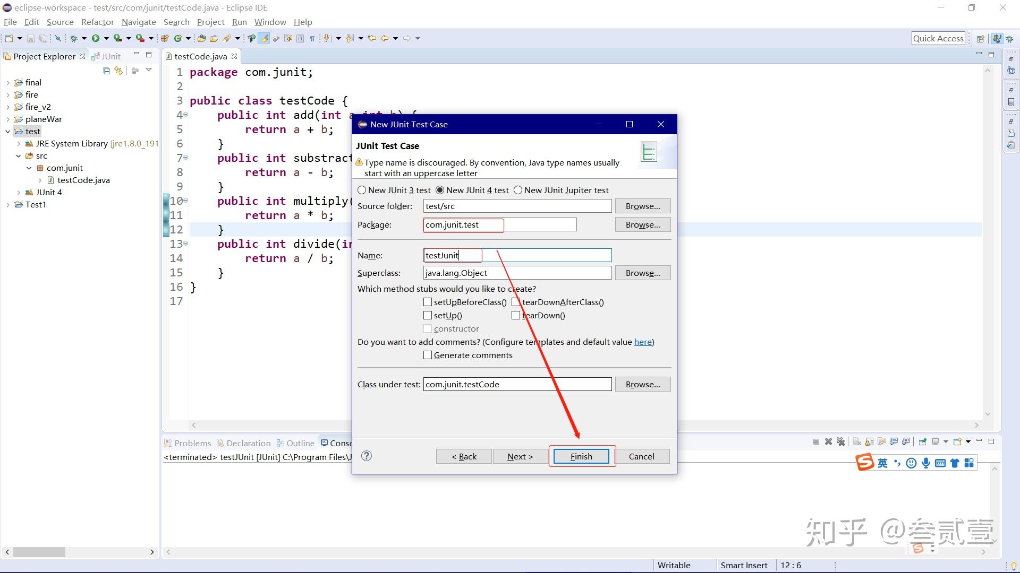Viewport: 1020px width, 573px height.
Task: Open the Window menu
Action: click(270, 22)
